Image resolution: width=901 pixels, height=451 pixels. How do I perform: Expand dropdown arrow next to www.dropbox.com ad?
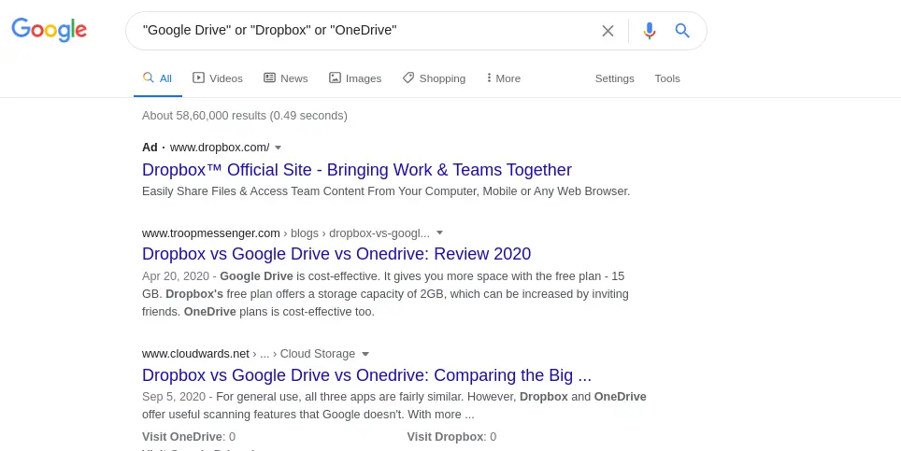[x=279, y=148]
